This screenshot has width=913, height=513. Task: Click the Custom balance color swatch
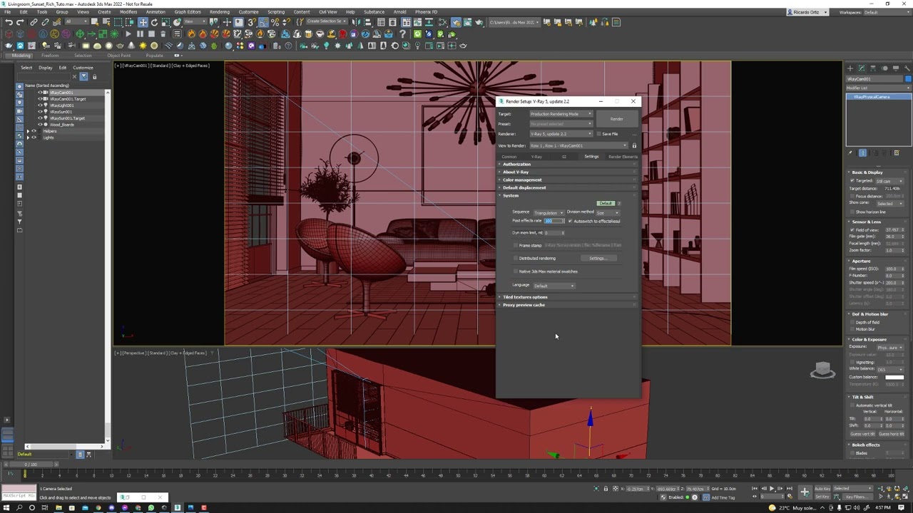(894, 377)
